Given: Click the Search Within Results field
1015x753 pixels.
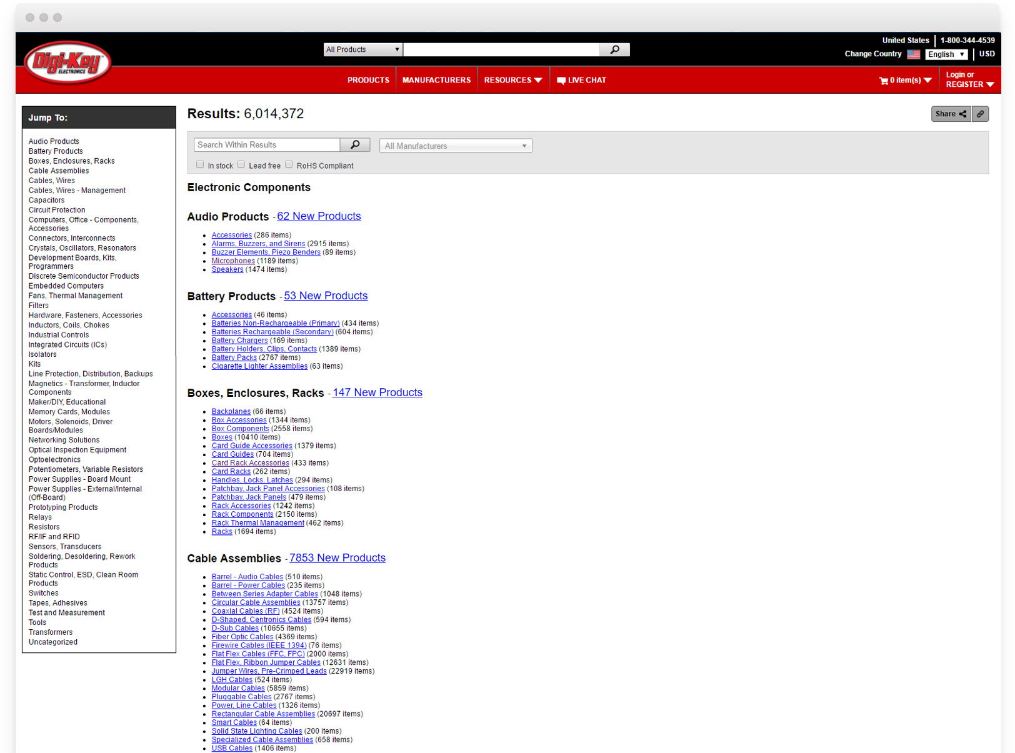Looking at the screenshot, I should click(x=267, y=145).
